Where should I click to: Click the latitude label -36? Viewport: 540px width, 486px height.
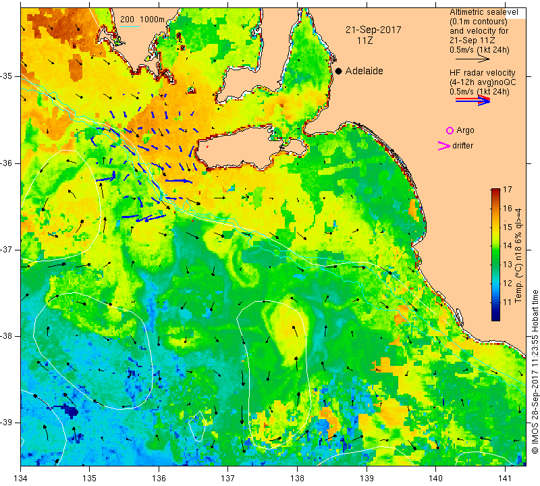tap(7, 163)
